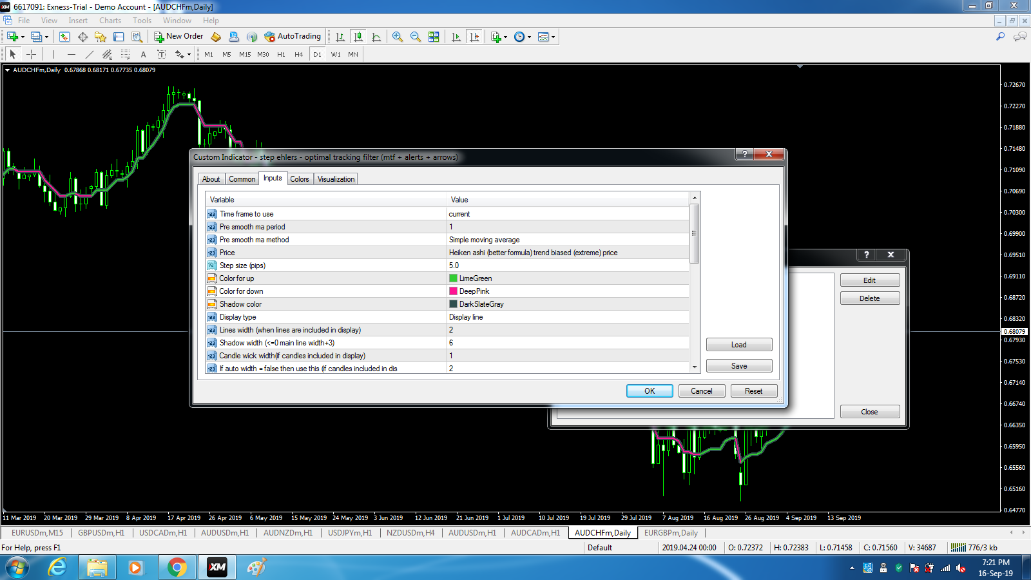Show the Terminal panel icon
Viewport: 1031px width, 580px height.
tap(119, 37)
